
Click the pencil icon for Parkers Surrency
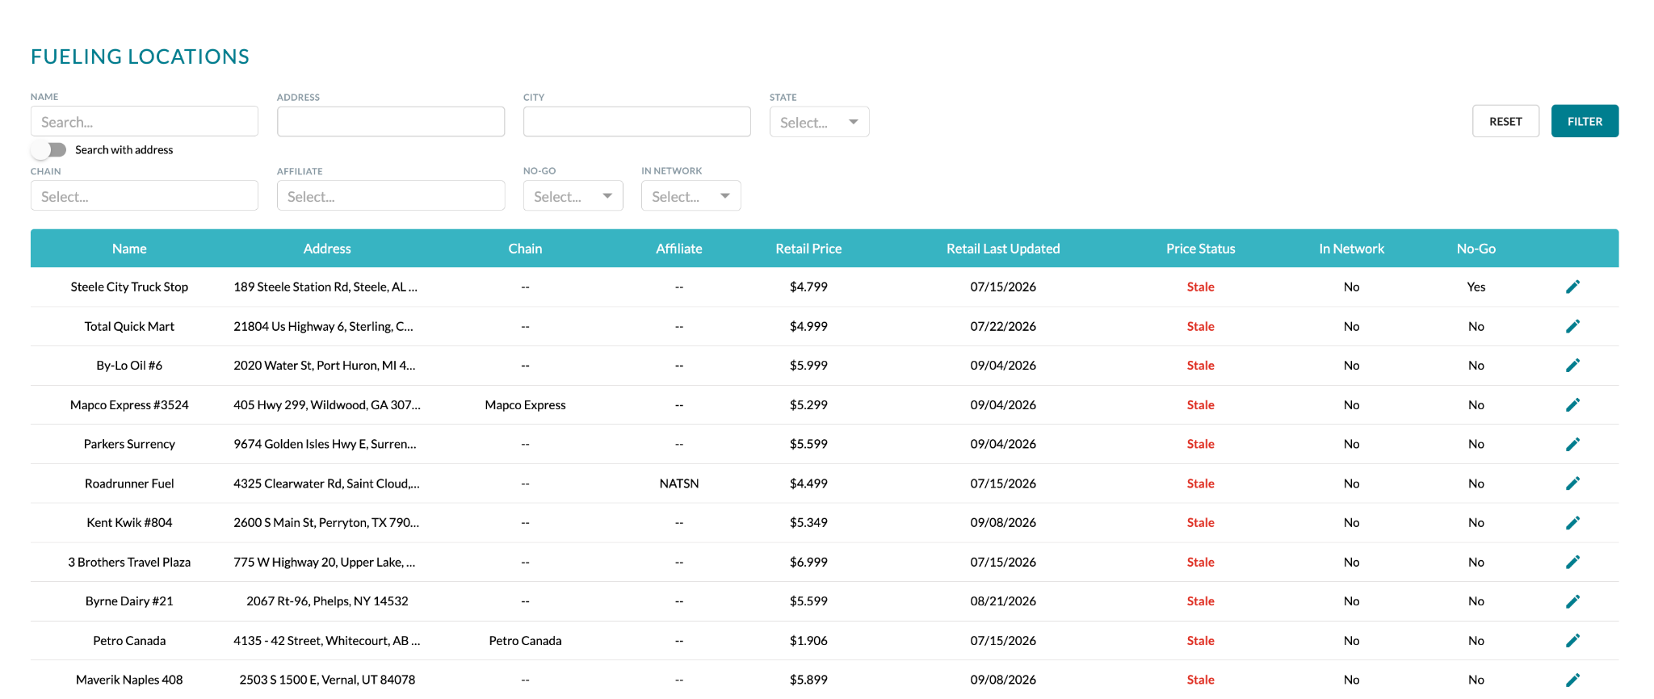(x=1572, y=444)
